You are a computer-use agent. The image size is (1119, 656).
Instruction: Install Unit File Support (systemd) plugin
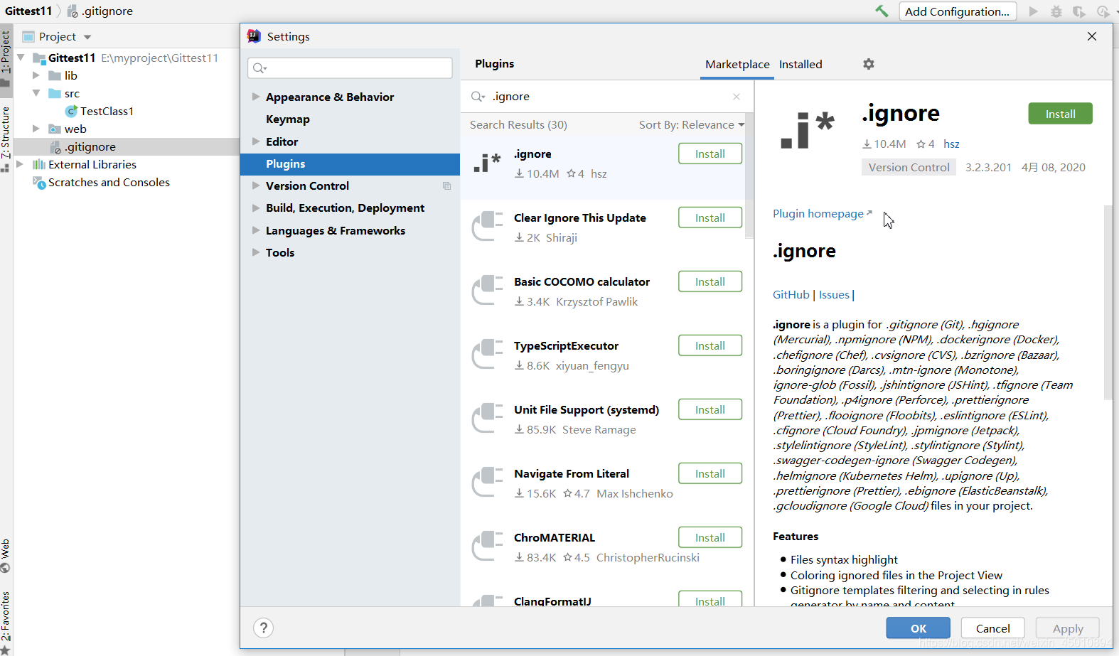(x=710, y=409)
